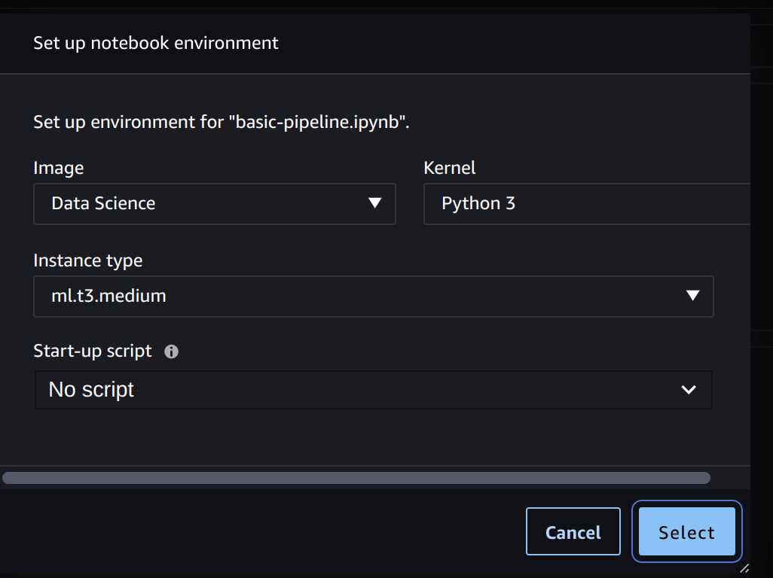Click the Image field label

click(x=59, y=168)
